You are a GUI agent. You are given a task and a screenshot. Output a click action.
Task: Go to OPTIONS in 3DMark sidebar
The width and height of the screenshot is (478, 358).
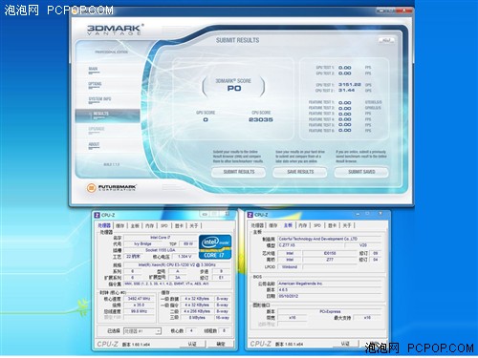[x=95, y=84]
